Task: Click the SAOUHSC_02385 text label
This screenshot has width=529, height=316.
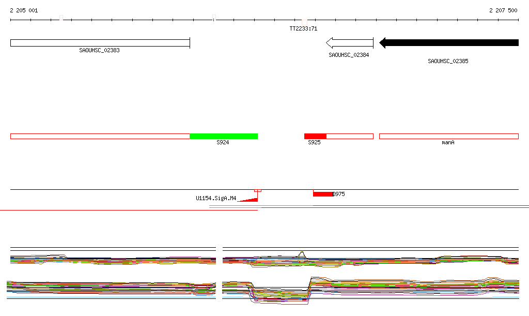Action: tap(448, 61)
